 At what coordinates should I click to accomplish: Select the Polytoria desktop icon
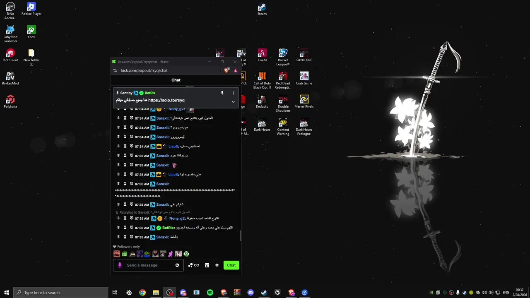(x=10, y=102)
